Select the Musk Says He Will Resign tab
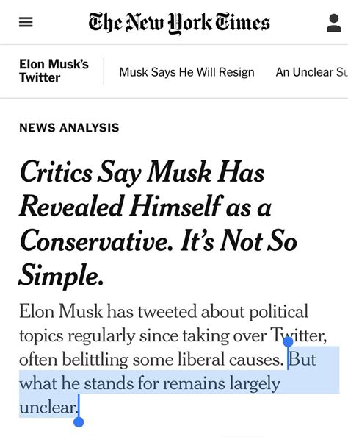This screenshot has width=348, height=437. [x=186, y=72]
